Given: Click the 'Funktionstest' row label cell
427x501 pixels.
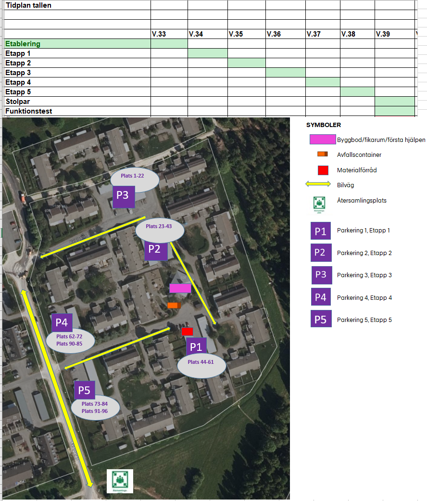Looking at the screenshot, I should tap(77, 111).
